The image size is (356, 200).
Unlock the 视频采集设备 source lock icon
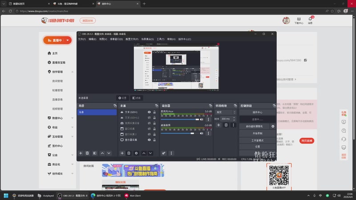tap(154, 123)
